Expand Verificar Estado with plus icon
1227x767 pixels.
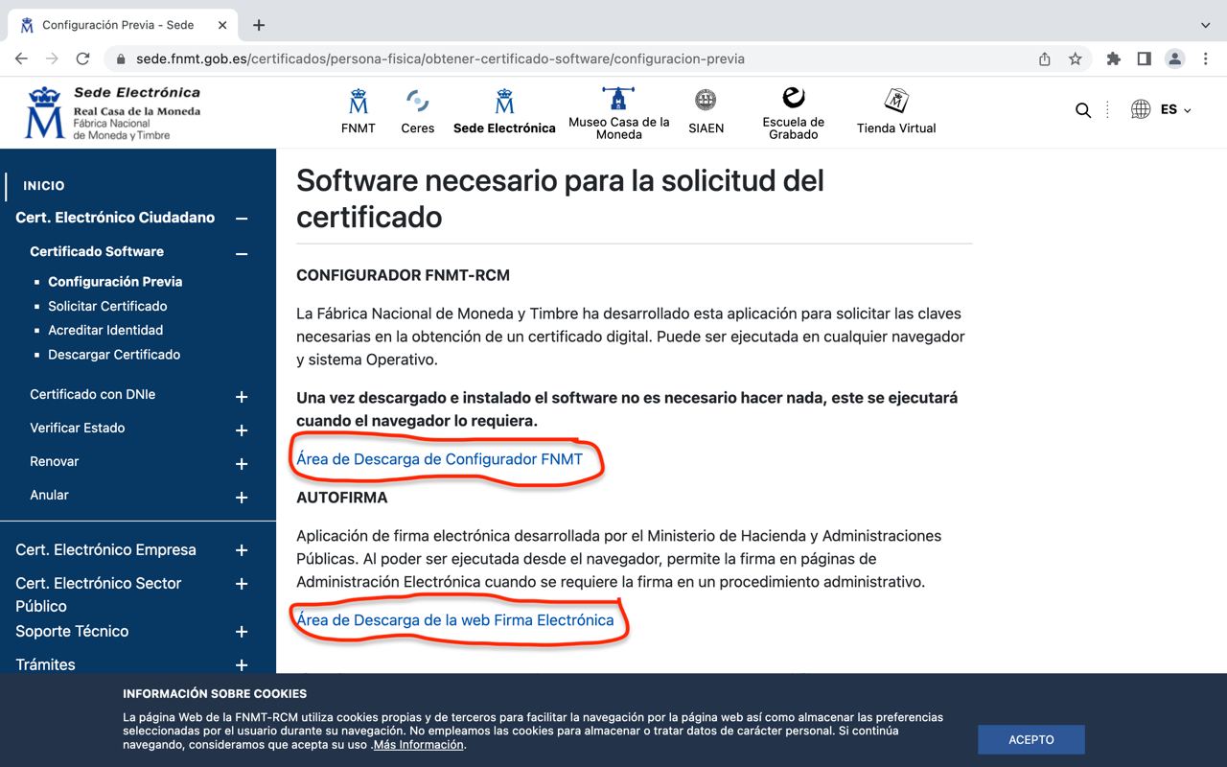pyautogui.click(x=242, y=430)
